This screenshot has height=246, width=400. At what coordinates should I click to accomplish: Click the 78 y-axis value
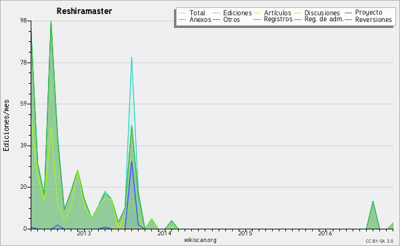coord(23,62)
